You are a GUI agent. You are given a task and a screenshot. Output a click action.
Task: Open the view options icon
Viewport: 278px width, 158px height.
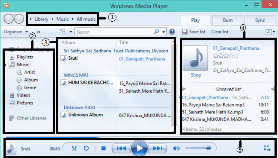pos(63,32)
